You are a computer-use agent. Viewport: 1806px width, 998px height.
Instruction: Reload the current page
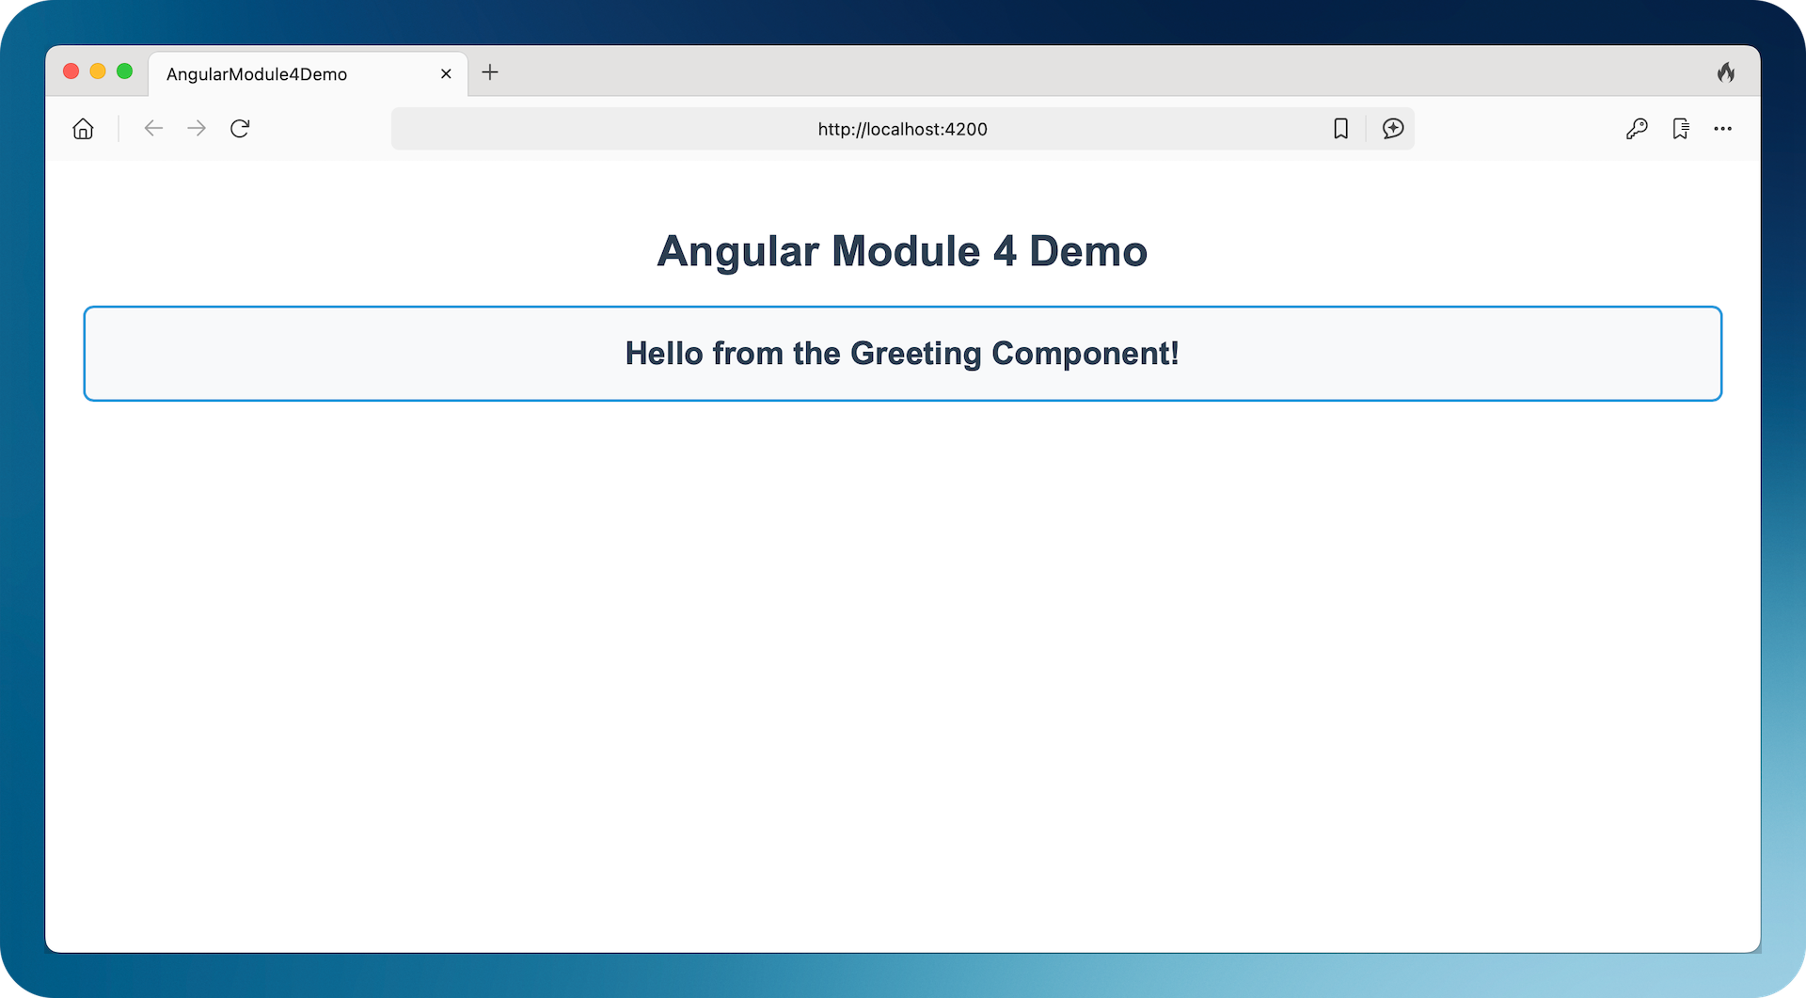pyautogui.click(x=240, y=129)
